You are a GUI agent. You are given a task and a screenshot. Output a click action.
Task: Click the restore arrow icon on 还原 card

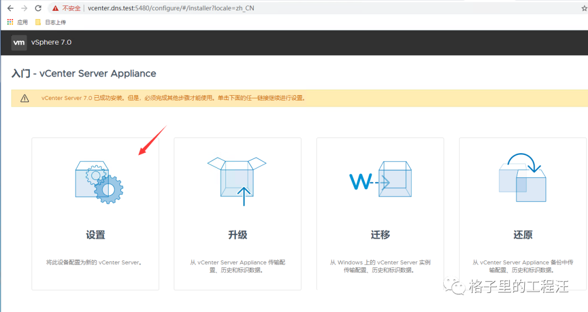pos(522,178)
